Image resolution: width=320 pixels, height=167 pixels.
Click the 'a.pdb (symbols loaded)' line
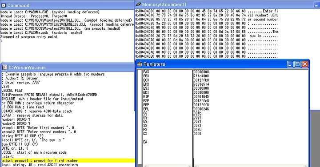41,32
